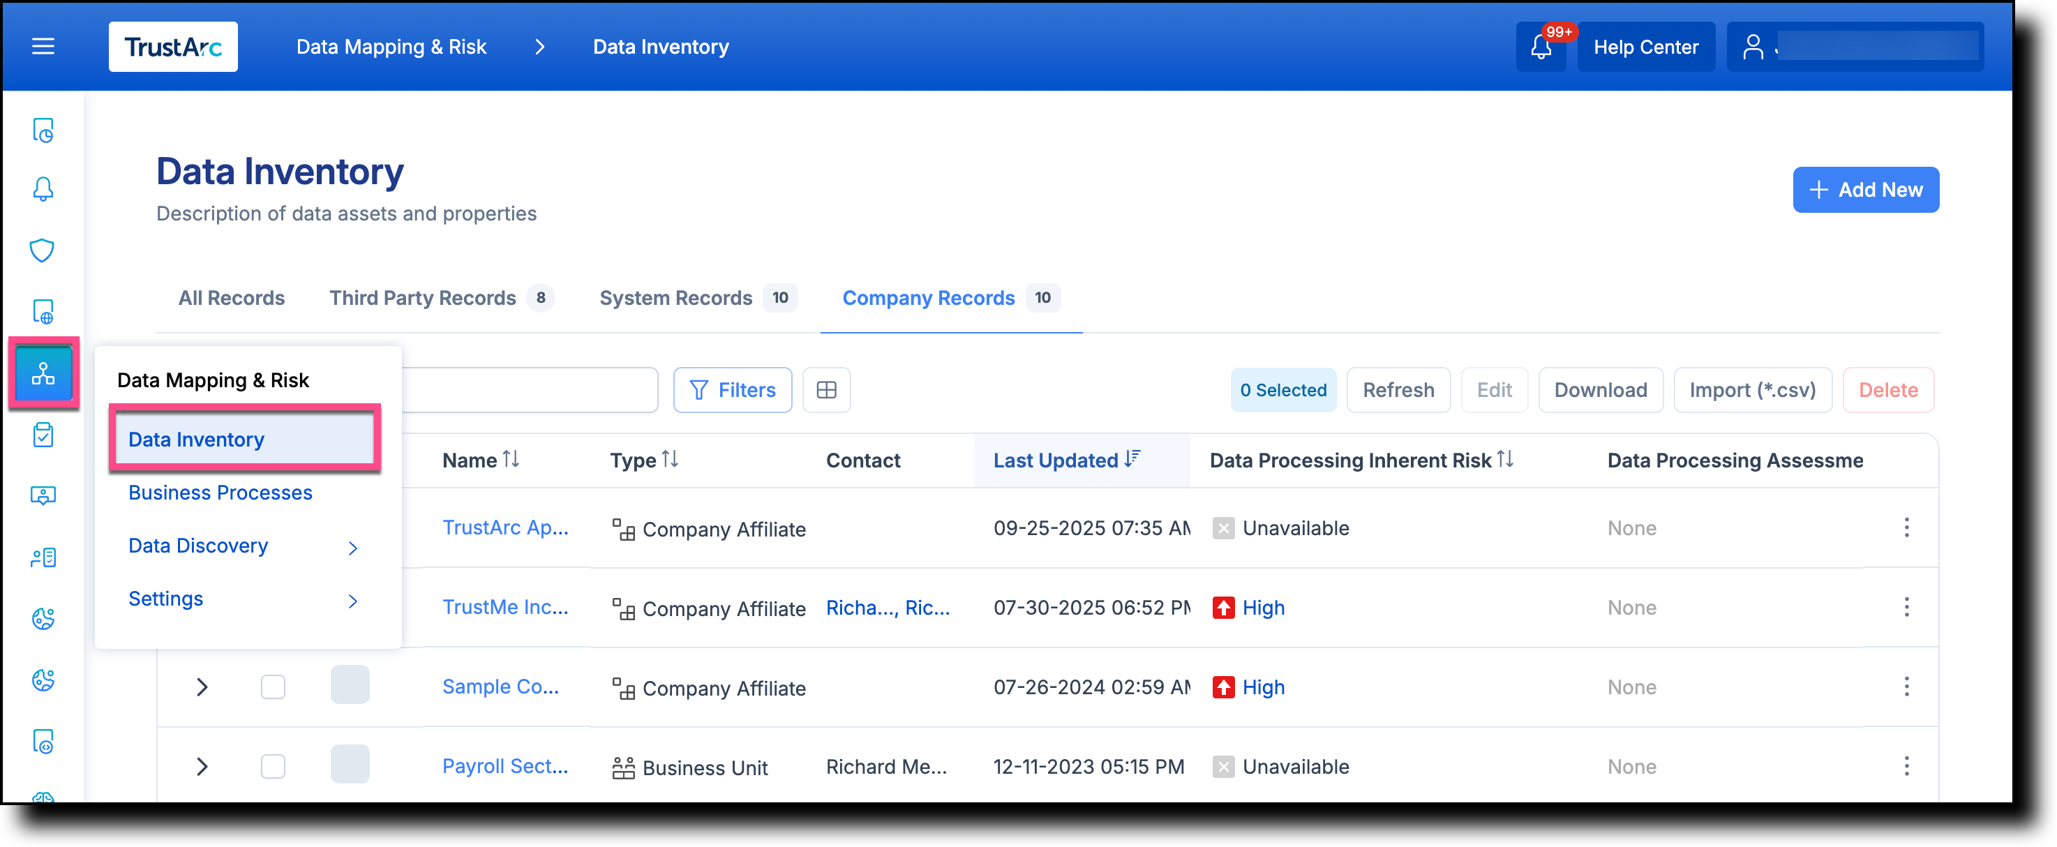Click the TrustArc logo
The image size is (2057, 847).
pos(173,47)
